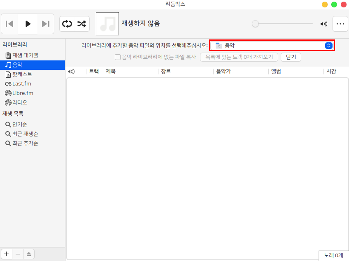Select 팟캐스트 in the library sidebar
Viewport: 349px width, 261px height.
click(x=22, y=74)
